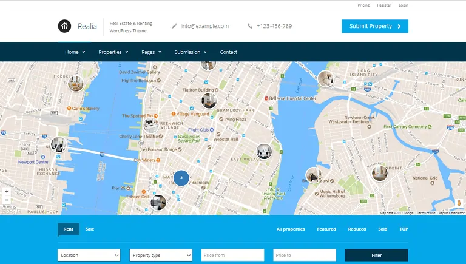Image resolution: width=466 pixels, height=264 pixels.
Task: Click Report a map error link
Action: (451, 213)
